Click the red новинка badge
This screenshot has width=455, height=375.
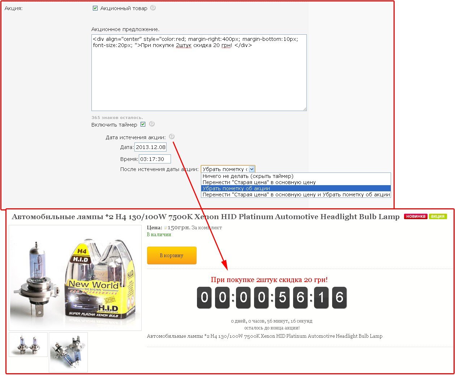point(415,216)
